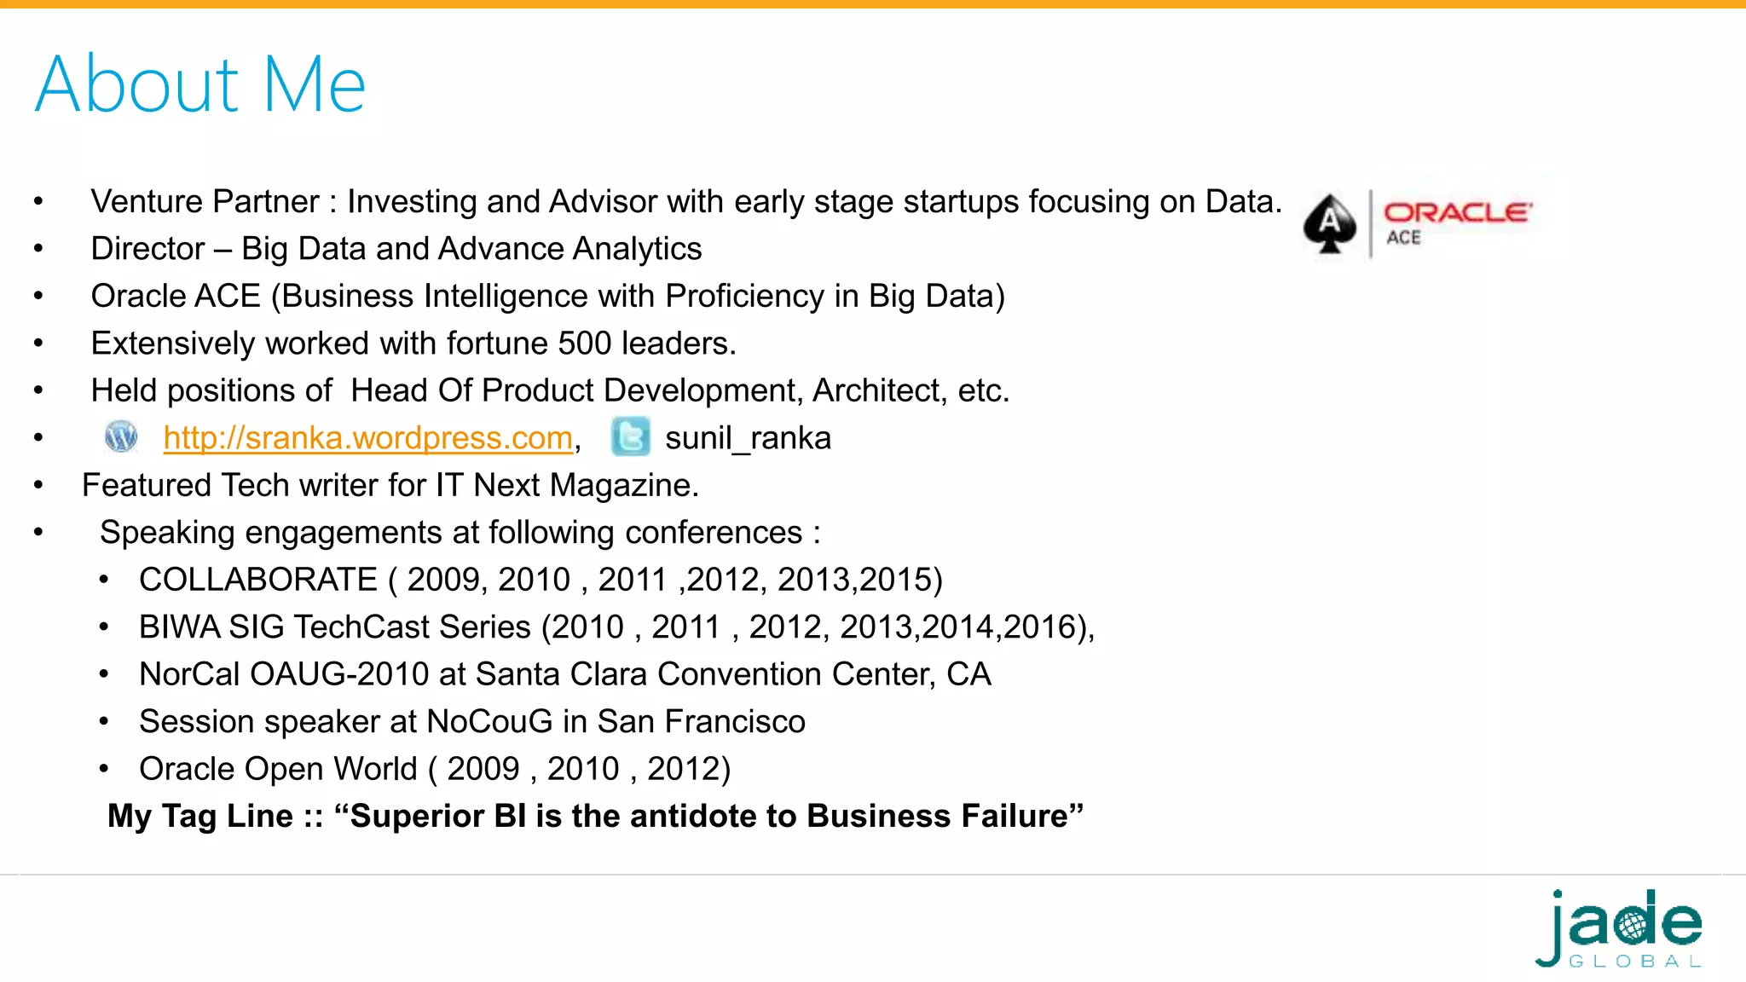Click the sunil_ranka Twitter handle
Image resolution: width=1746 pixels, height=982 pixels.
748,438
